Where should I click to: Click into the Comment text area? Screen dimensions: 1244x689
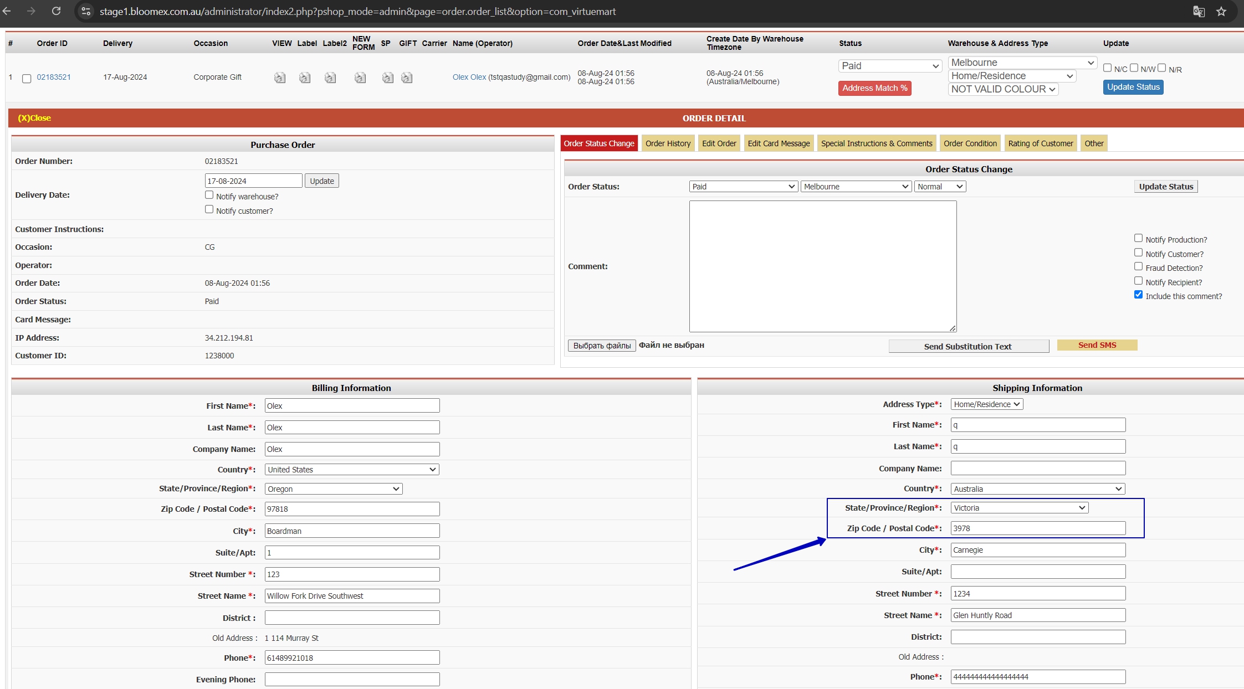click(x=823, y=266)
